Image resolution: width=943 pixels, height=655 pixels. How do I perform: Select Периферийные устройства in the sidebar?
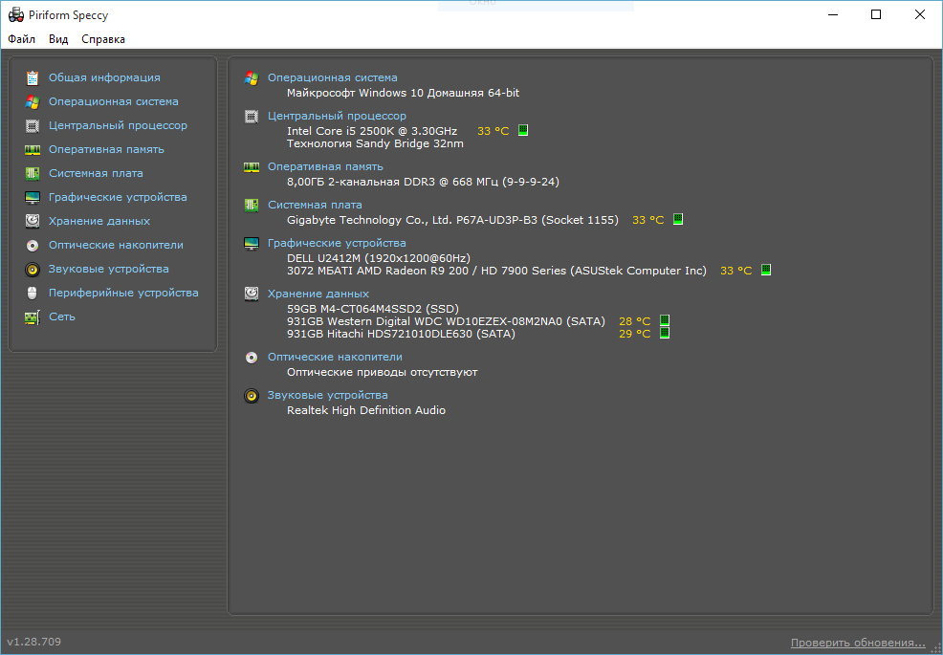coord(123,293)
